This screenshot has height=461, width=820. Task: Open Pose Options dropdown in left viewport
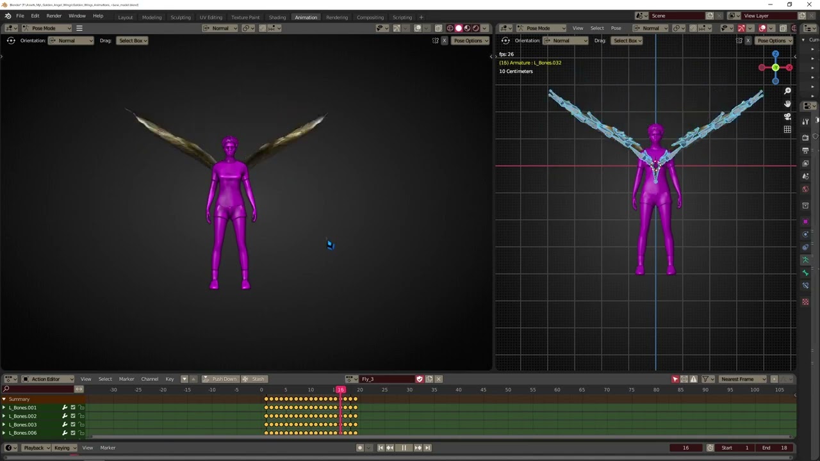pos(470,40)
